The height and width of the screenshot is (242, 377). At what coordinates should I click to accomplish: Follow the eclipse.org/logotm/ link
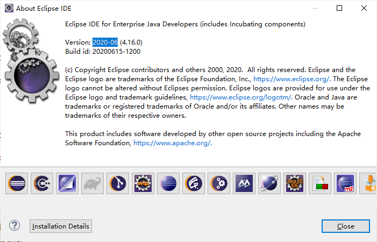(x=241, y=97)
